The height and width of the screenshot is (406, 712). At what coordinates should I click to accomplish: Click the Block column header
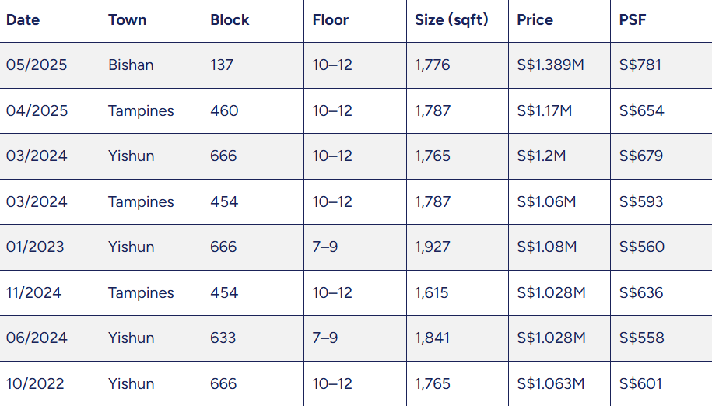coord(230,20)
